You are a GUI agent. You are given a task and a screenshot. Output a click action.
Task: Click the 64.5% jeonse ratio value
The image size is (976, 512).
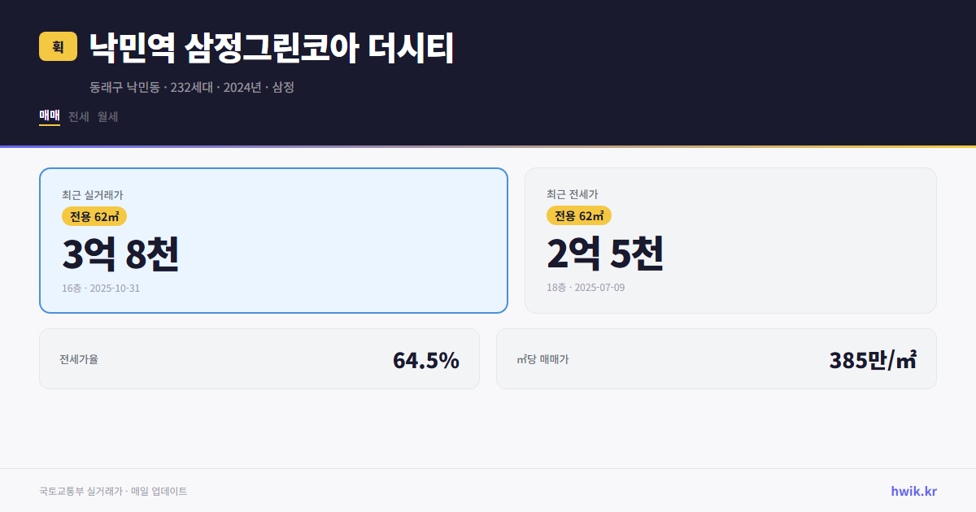coord(426,360)
